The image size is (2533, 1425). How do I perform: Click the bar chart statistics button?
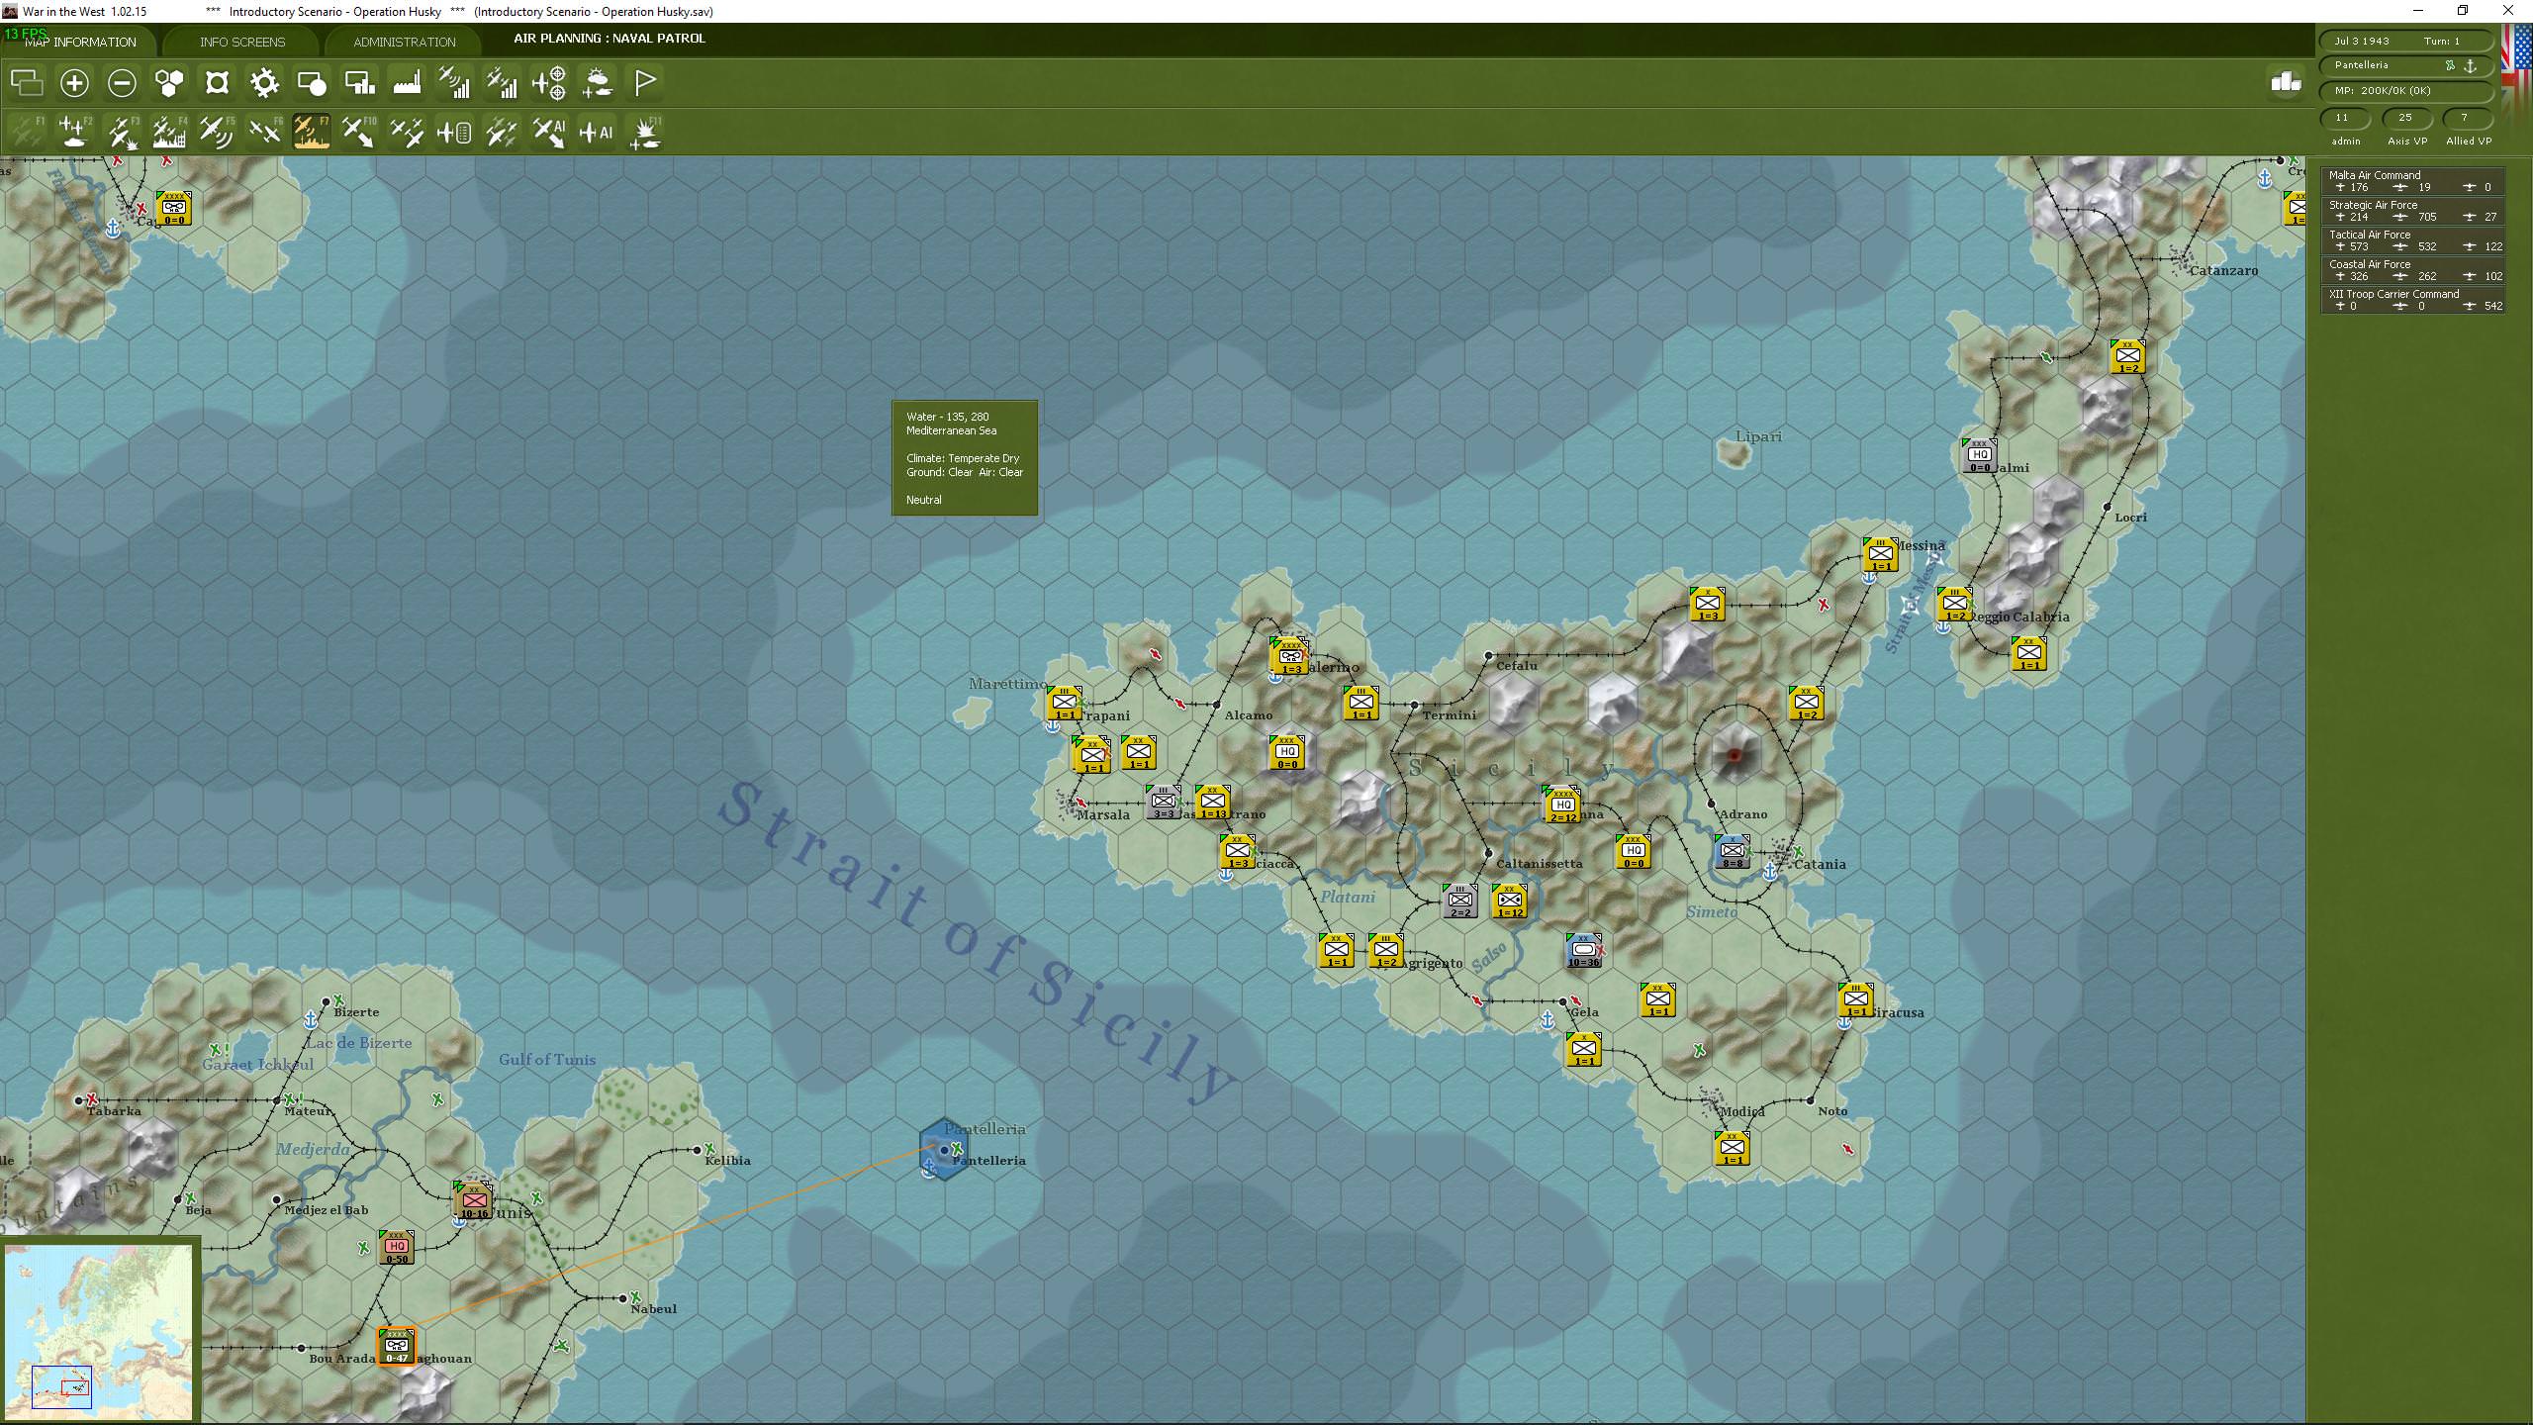coord(2286,83)
